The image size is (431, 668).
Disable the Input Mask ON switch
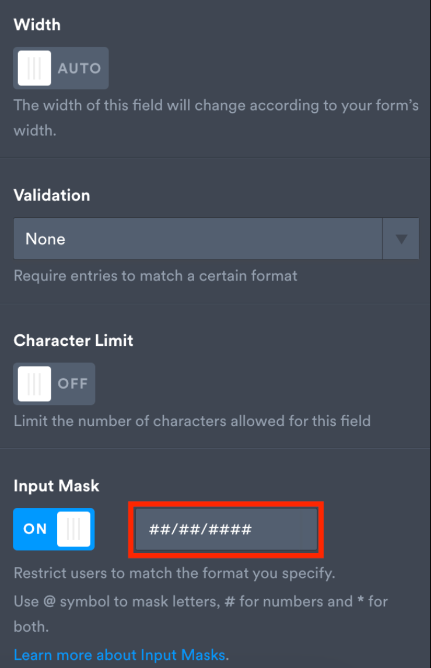[x=54, y=529]
